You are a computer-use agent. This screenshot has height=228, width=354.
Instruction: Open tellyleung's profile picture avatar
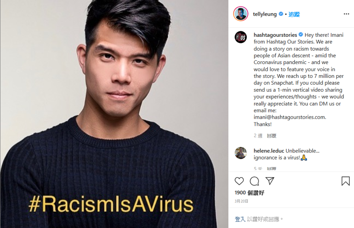tap(240, 14)
